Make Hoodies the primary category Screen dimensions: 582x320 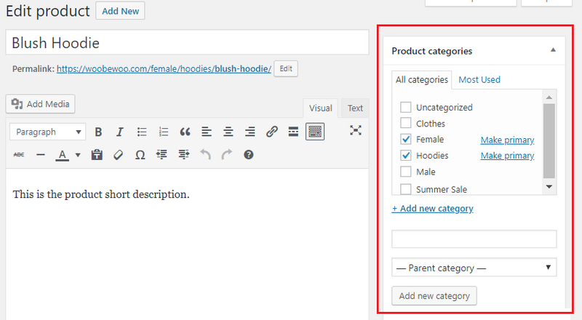point(507,156)
